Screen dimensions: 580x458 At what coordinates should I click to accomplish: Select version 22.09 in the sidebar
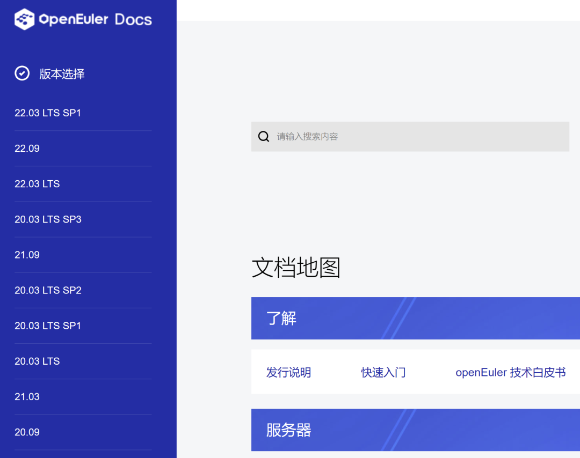pyautogui.click(x=27, y=148)
